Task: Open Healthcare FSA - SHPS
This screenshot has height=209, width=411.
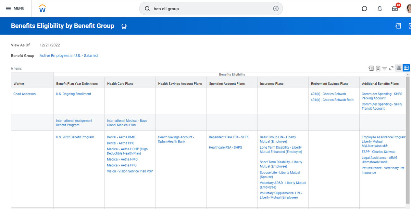Action: [x=225, y=148]
